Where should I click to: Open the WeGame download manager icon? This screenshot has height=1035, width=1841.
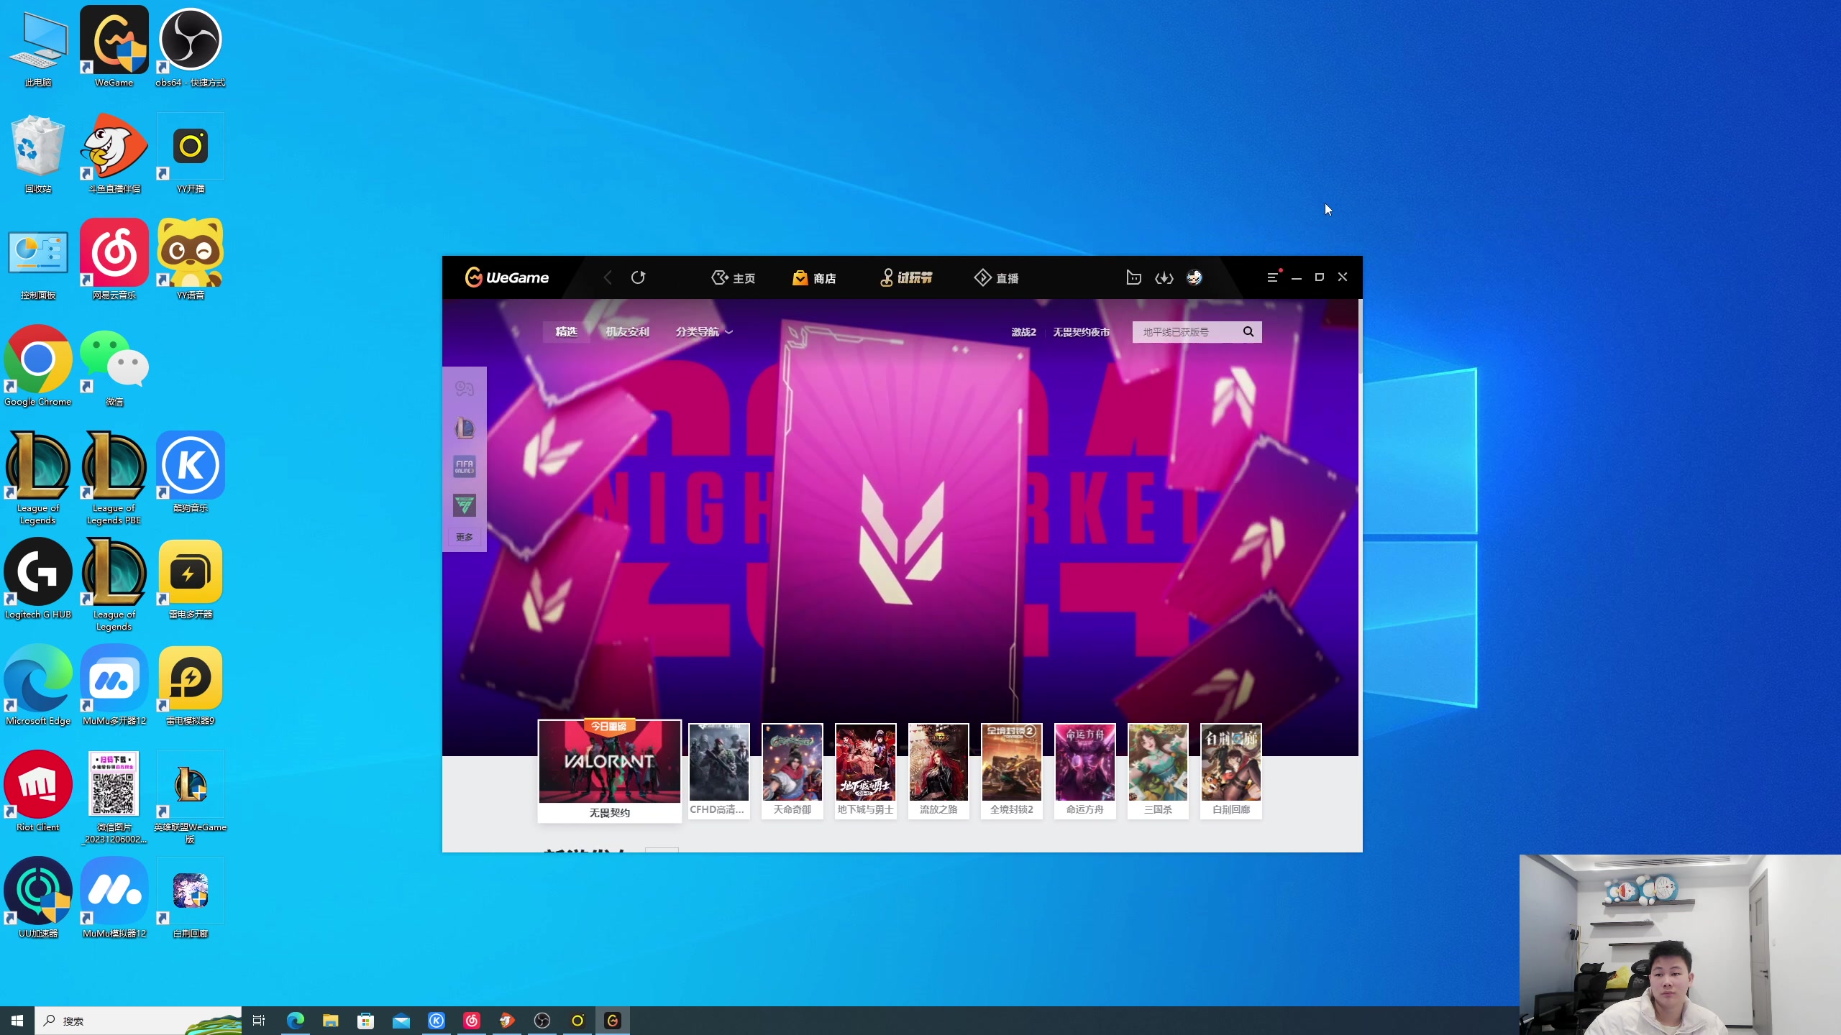pyautogui.click(x=1164, y=277)
